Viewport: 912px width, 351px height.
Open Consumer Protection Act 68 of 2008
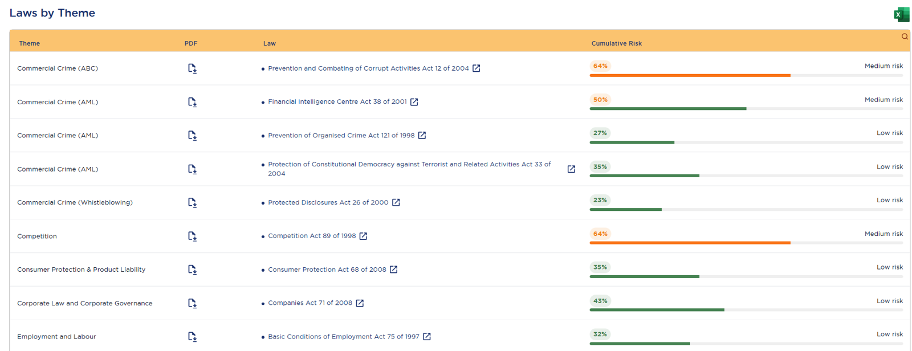[x=327, y=270]
